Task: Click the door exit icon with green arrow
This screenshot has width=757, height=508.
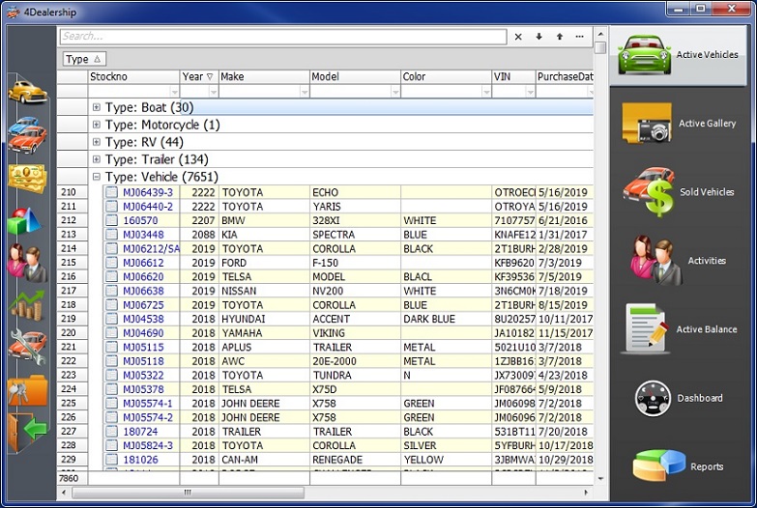Action: (27, 430)
